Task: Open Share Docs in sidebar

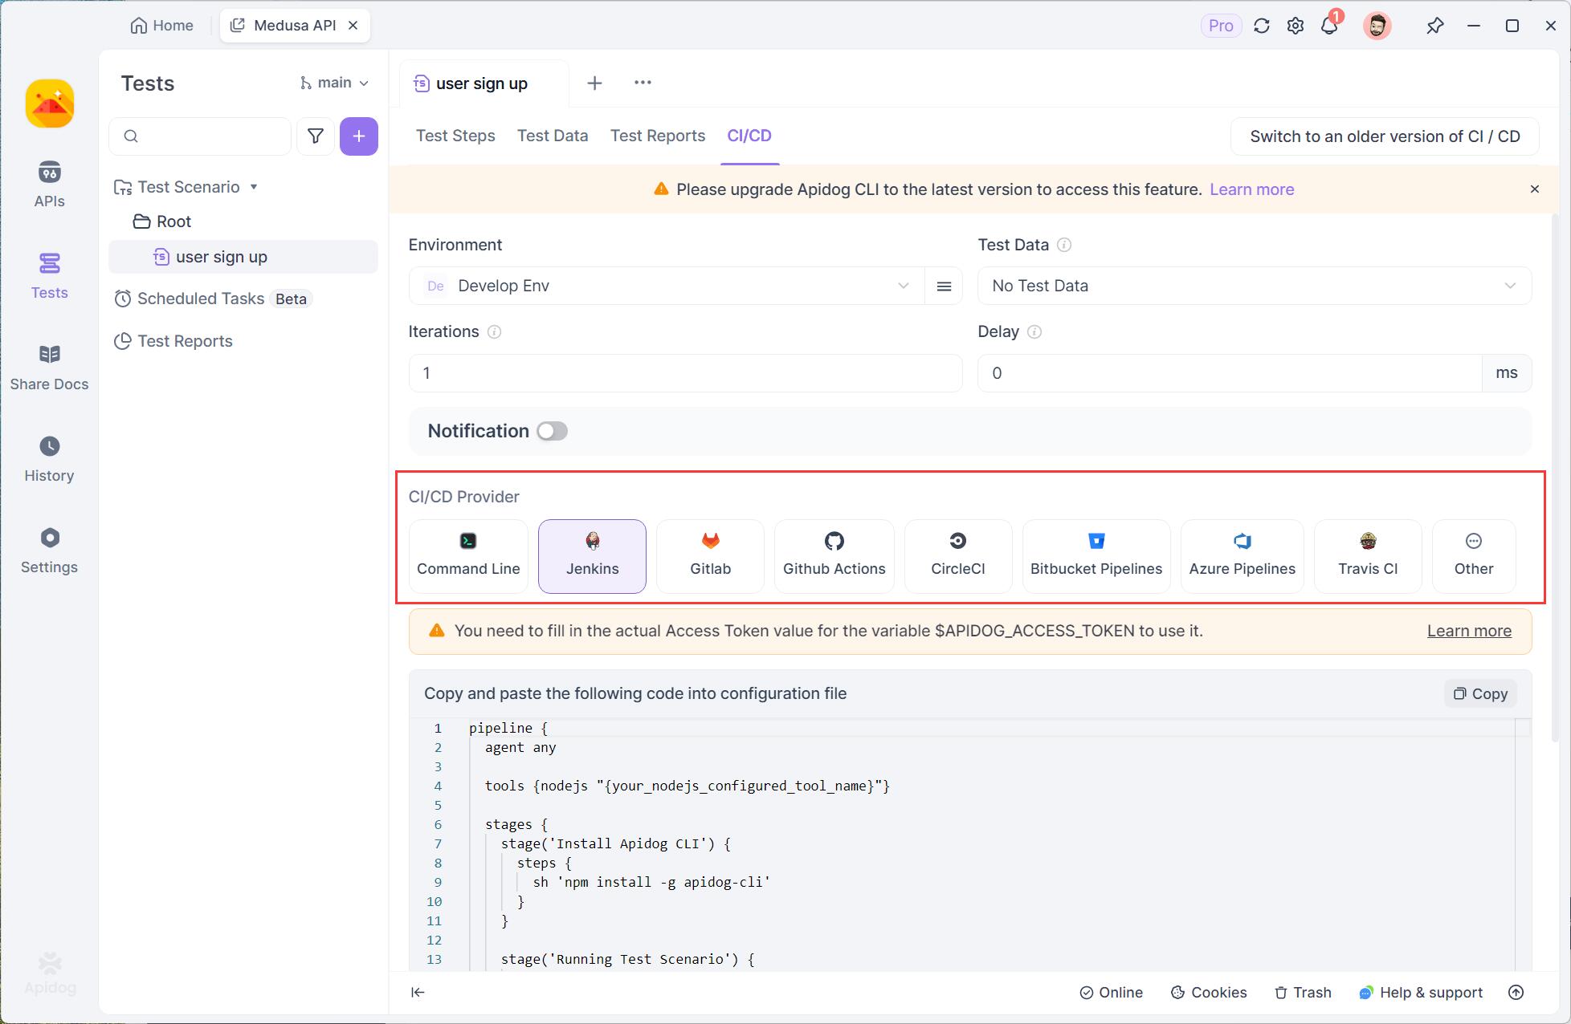Action: coord(49,368)
